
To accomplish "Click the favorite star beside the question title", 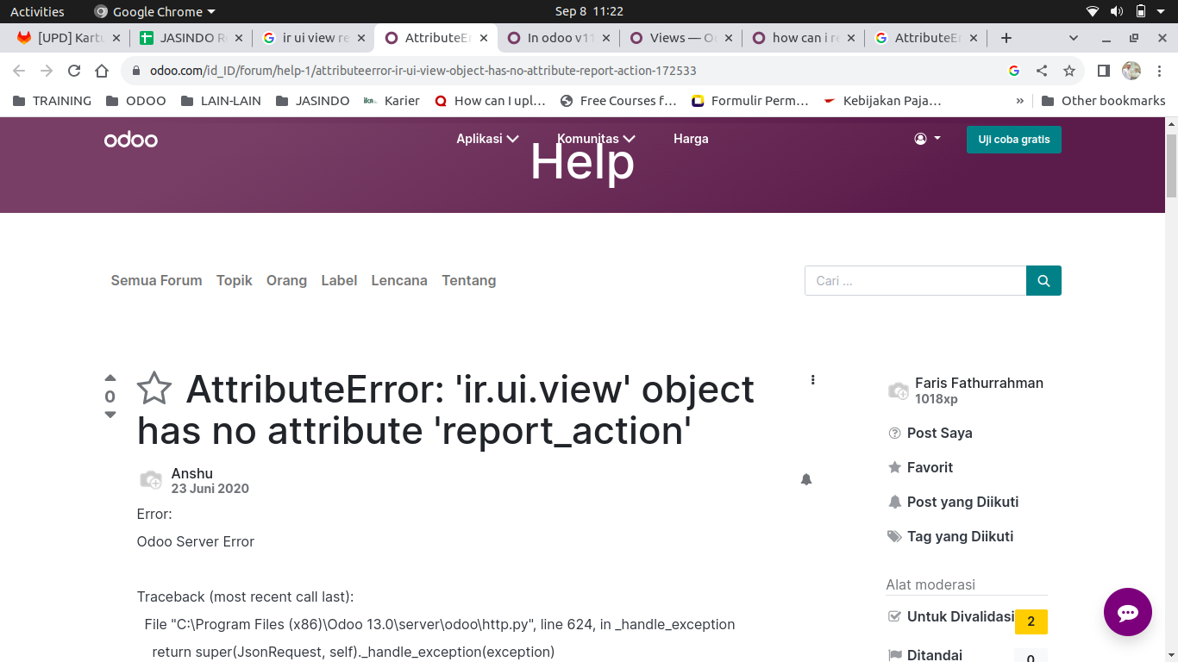I will (154, 389).
